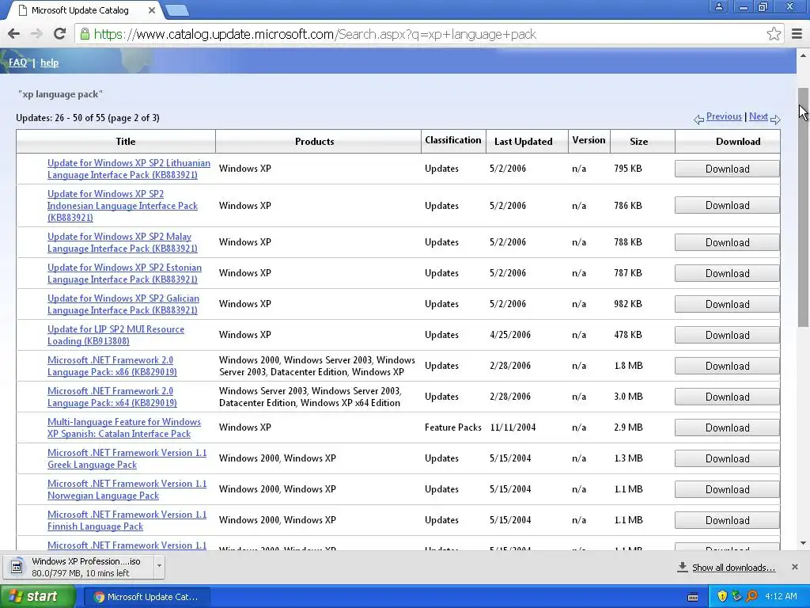The width and height of the screenshot is (810, 608).
Task: Go to the Previous results page
Action: point(724,116)
